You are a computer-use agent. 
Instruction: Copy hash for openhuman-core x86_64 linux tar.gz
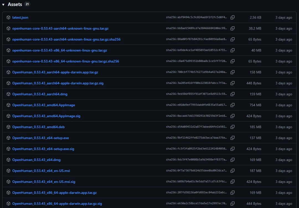point(233,50)
